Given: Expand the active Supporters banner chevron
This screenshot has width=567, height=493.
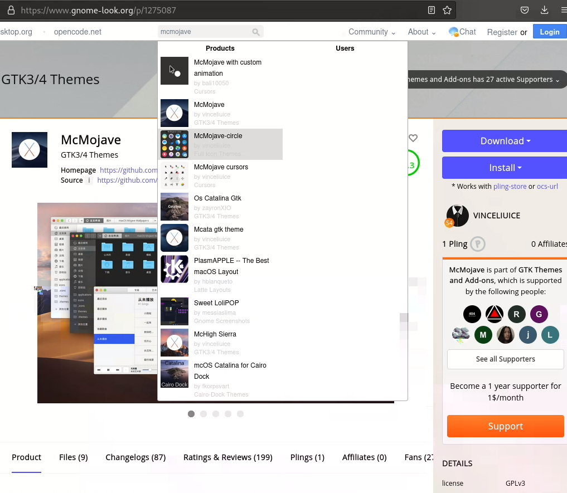Looking at the screenshot, I should 557,80.
